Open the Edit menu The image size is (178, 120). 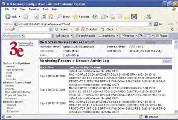tap(14, 9)
